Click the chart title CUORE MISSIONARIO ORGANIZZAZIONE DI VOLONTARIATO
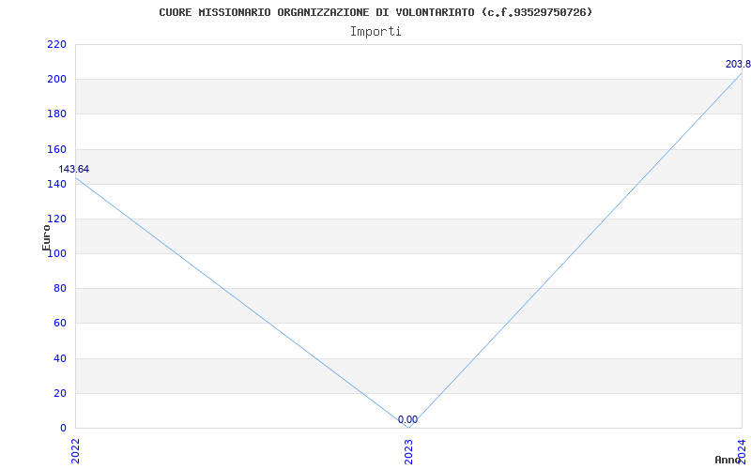 (375, 12)
